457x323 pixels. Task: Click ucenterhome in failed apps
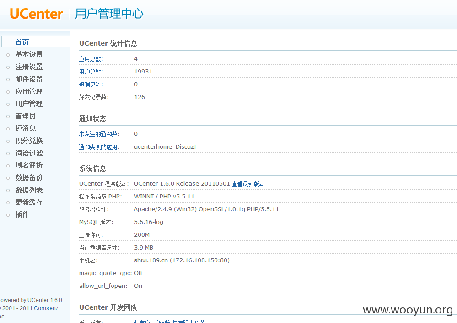[153, 147]
